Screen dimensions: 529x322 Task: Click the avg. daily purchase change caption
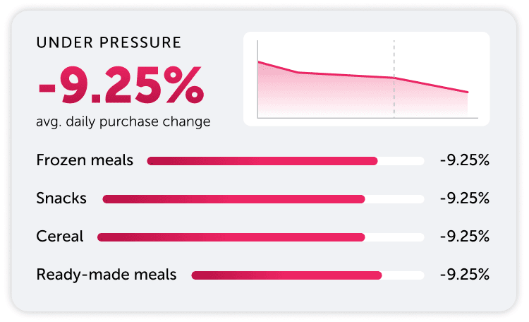(123, 121)
